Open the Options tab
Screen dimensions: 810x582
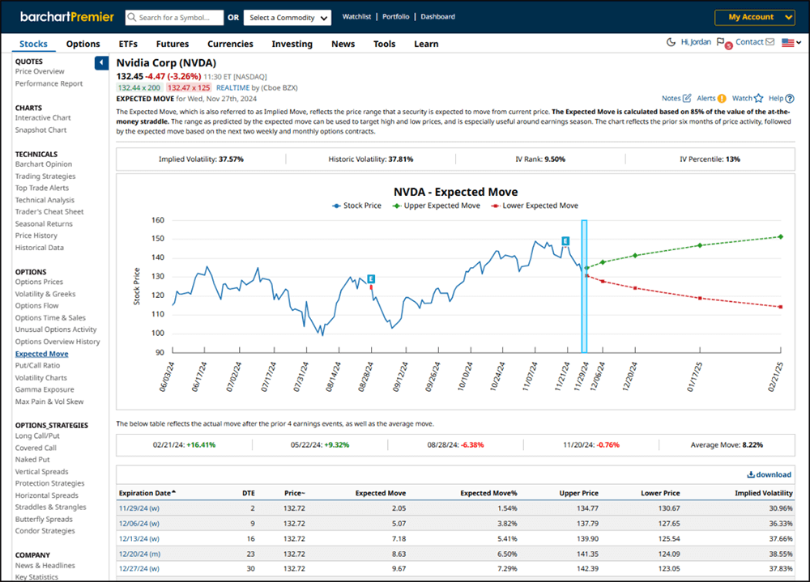tap(83, 44)
